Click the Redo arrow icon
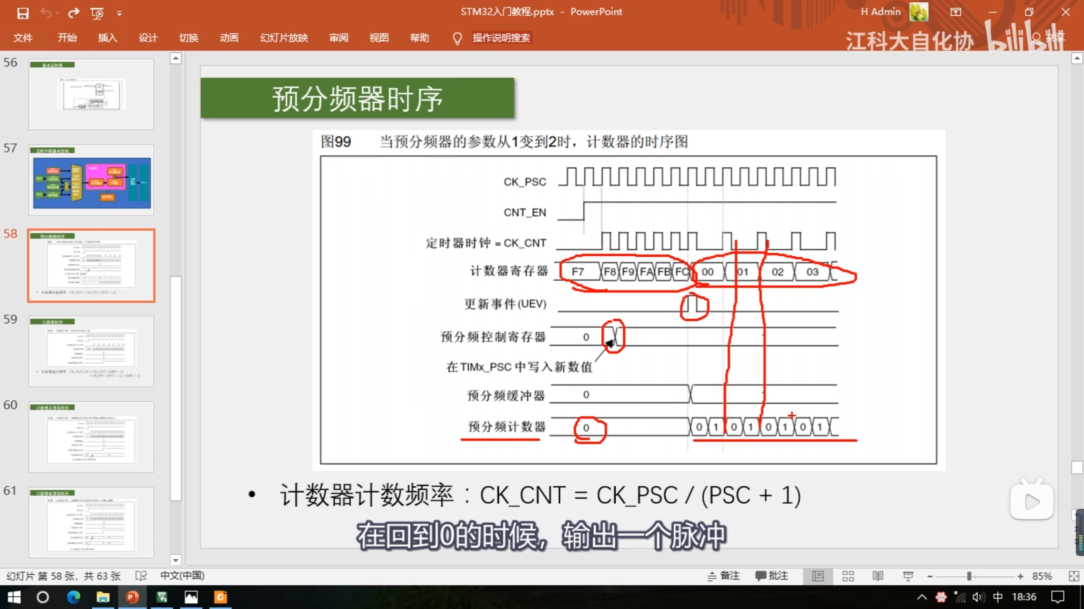The width and height of the screenshot is (1084, 609). 74,13
